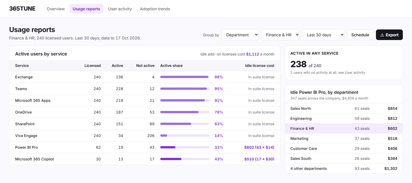Image resolution: width=412 pixels, height=183 pixels.
Task: Click the Power BI Pro share bar
Action: click(185, 147)
